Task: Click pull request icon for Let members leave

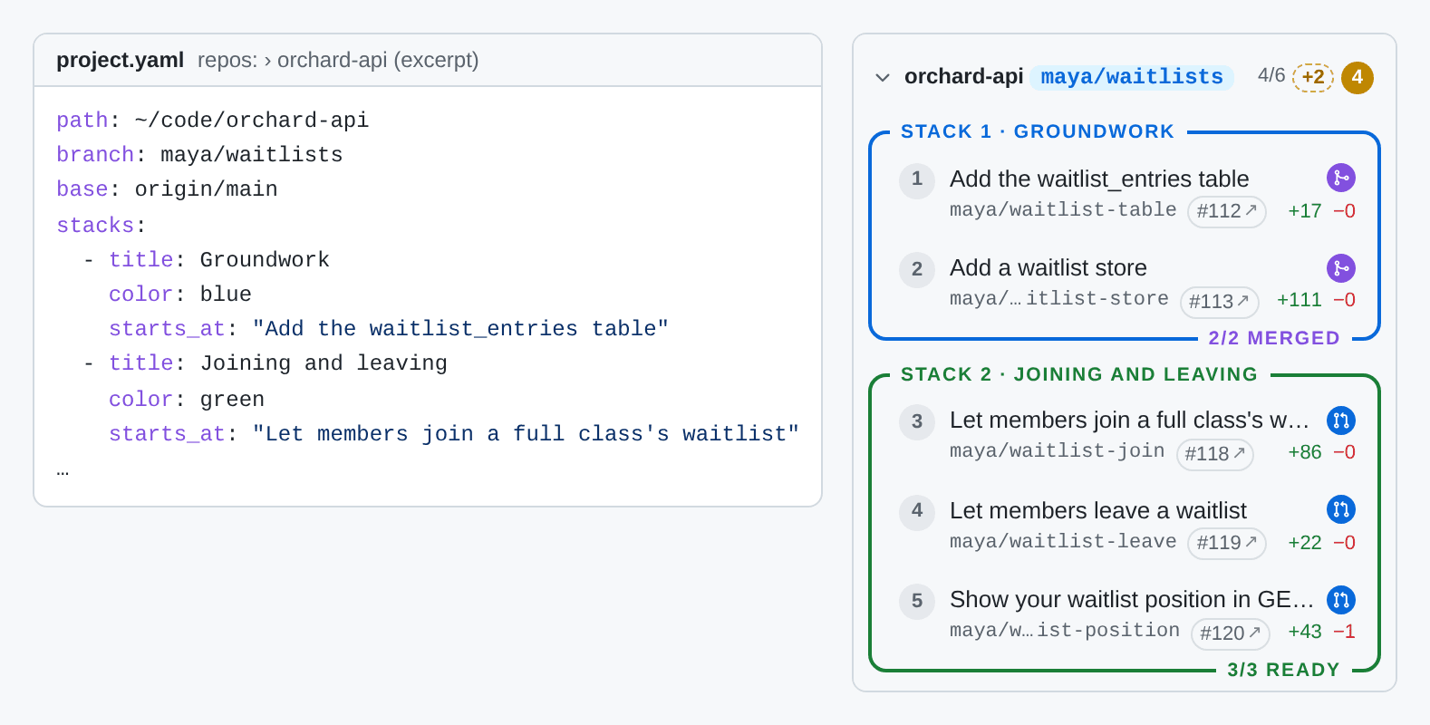Action: coord(1341,509)
